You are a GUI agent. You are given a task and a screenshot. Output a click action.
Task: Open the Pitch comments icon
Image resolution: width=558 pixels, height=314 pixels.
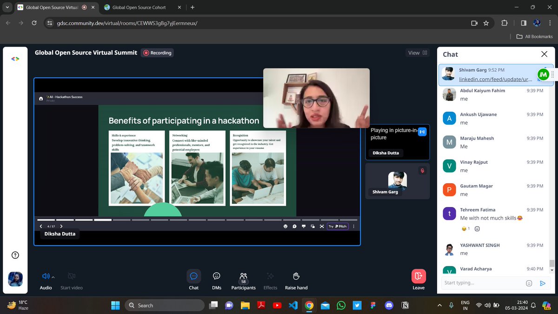click(294, 227)
